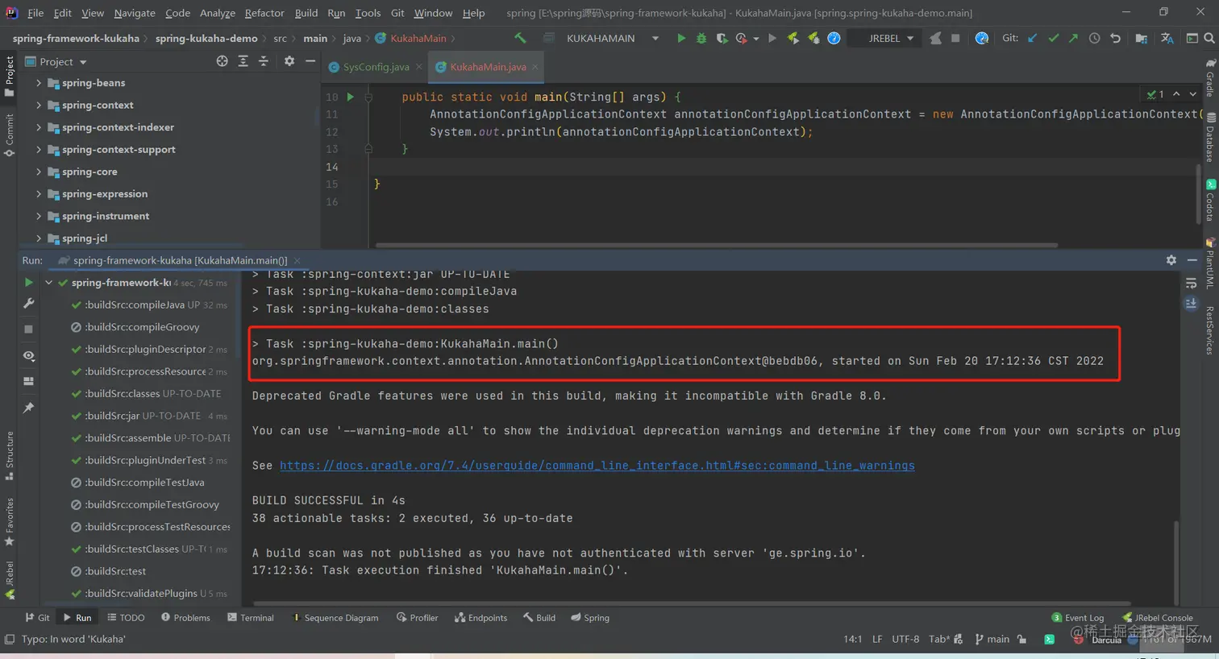Switch to the KukahaMain.java tab
The width and height of the screenshot is (1219, 659).
point(487,67)
